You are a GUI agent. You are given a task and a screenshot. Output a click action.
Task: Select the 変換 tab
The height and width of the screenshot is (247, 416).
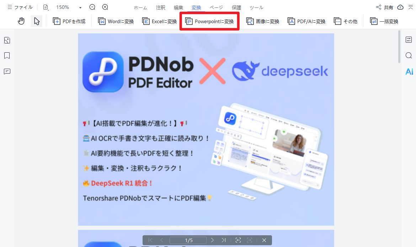point(196,8)
